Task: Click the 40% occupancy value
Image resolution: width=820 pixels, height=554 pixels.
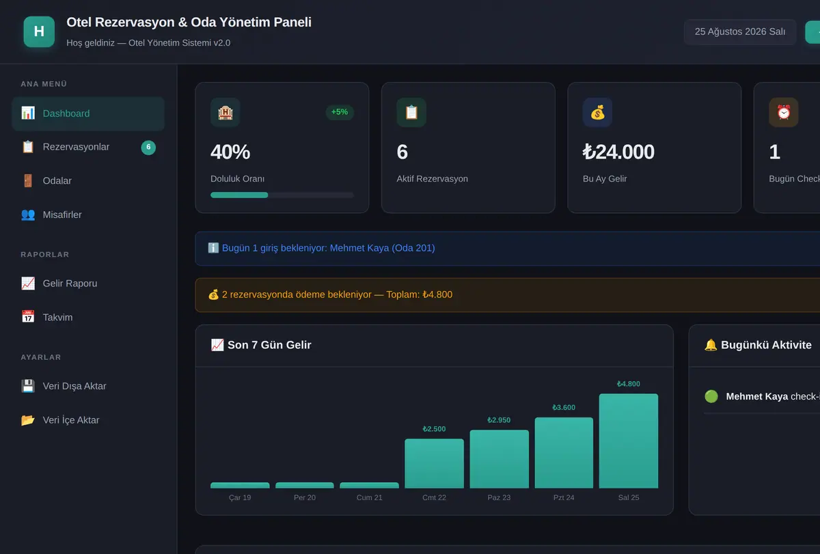Action: pyautogui.click(x=230, y=152)
